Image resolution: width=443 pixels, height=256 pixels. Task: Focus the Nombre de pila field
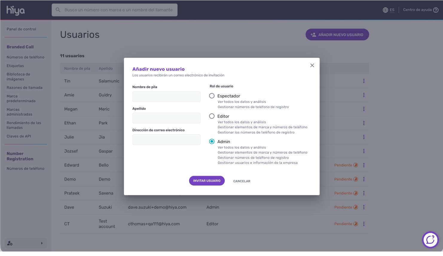(166, 96)
